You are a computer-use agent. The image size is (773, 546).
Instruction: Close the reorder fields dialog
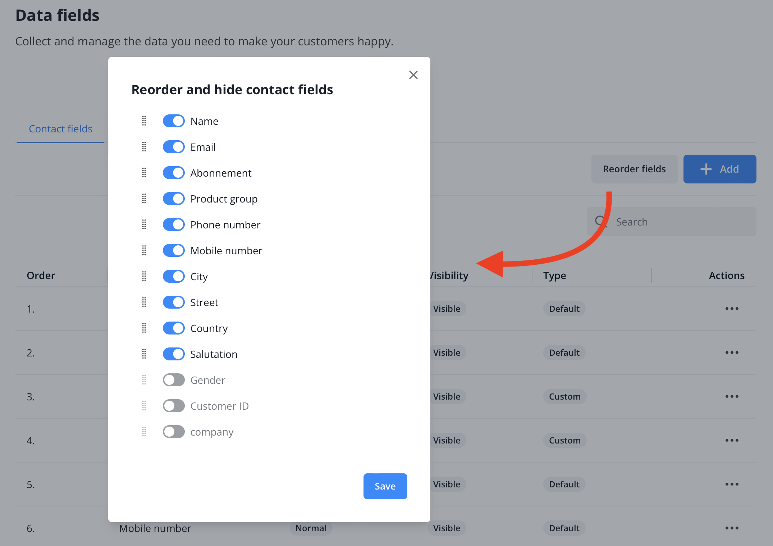click(413, 75)
